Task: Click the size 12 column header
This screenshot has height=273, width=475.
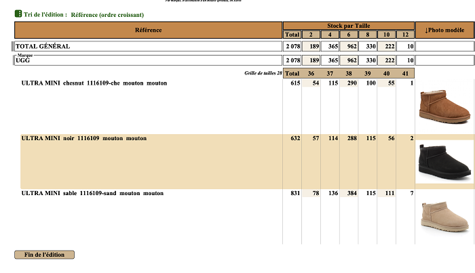Action: pos(405,35)
